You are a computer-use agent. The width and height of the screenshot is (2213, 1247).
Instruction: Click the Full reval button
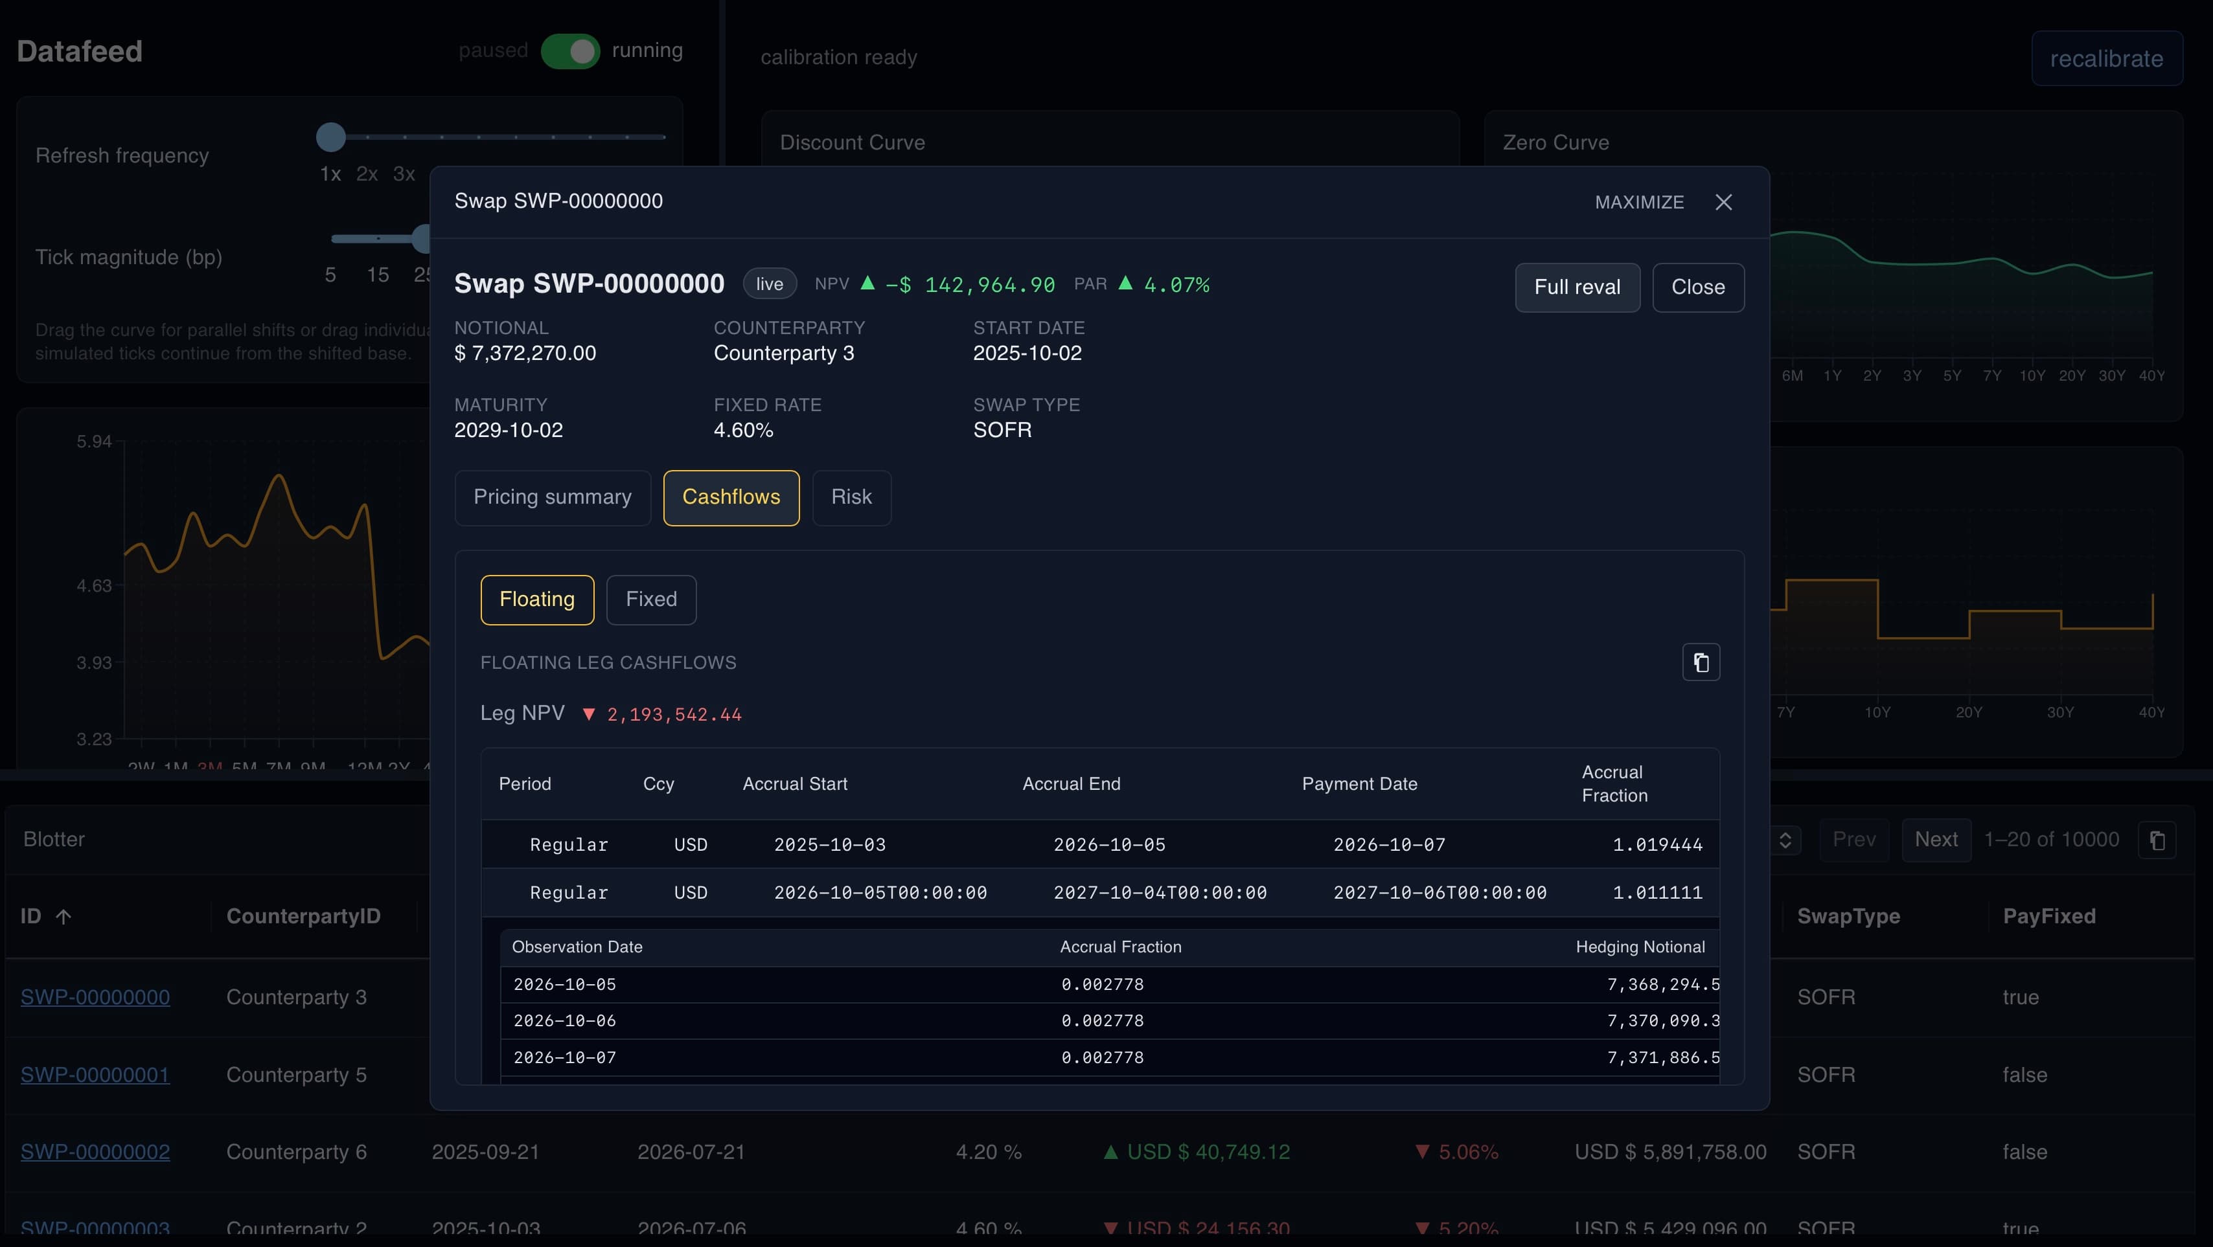point(1576,287)
